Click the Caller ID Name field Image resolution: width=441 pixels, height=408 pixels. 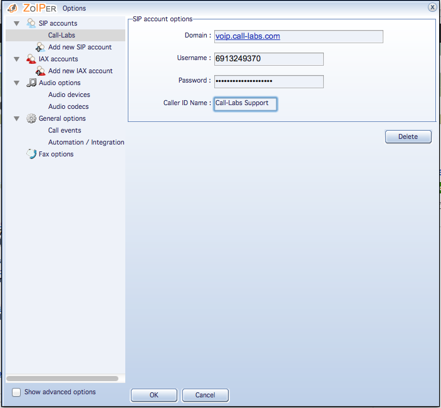pos(246,104)
